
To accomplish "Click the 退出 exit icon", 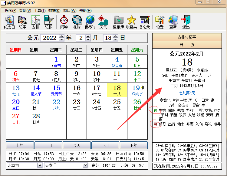I will [x=186, y=22].
